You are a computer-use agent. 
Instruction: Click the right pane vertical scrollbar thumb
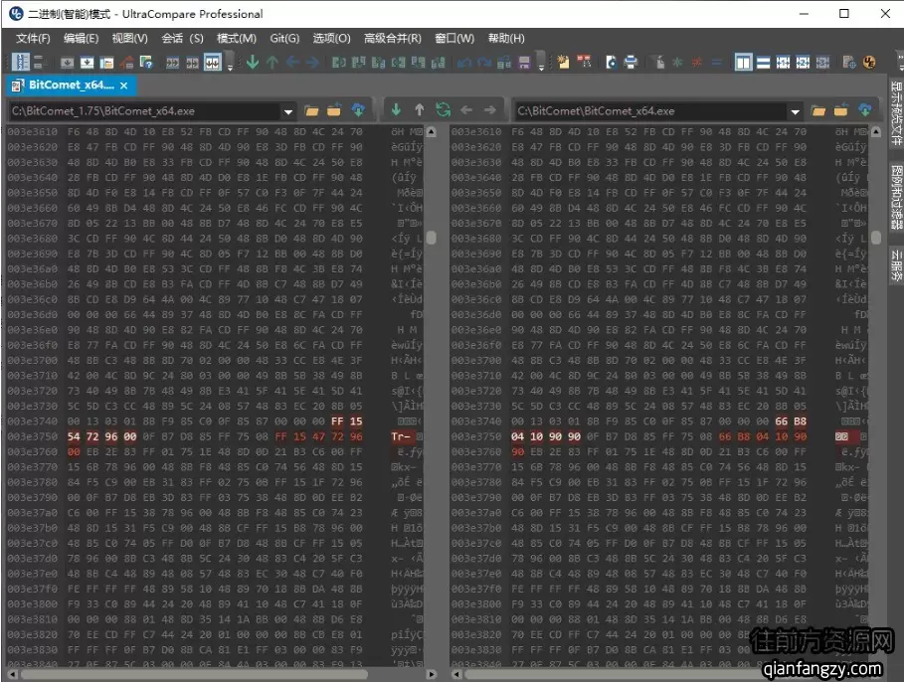pyautogui.click(x=876, y=238)
